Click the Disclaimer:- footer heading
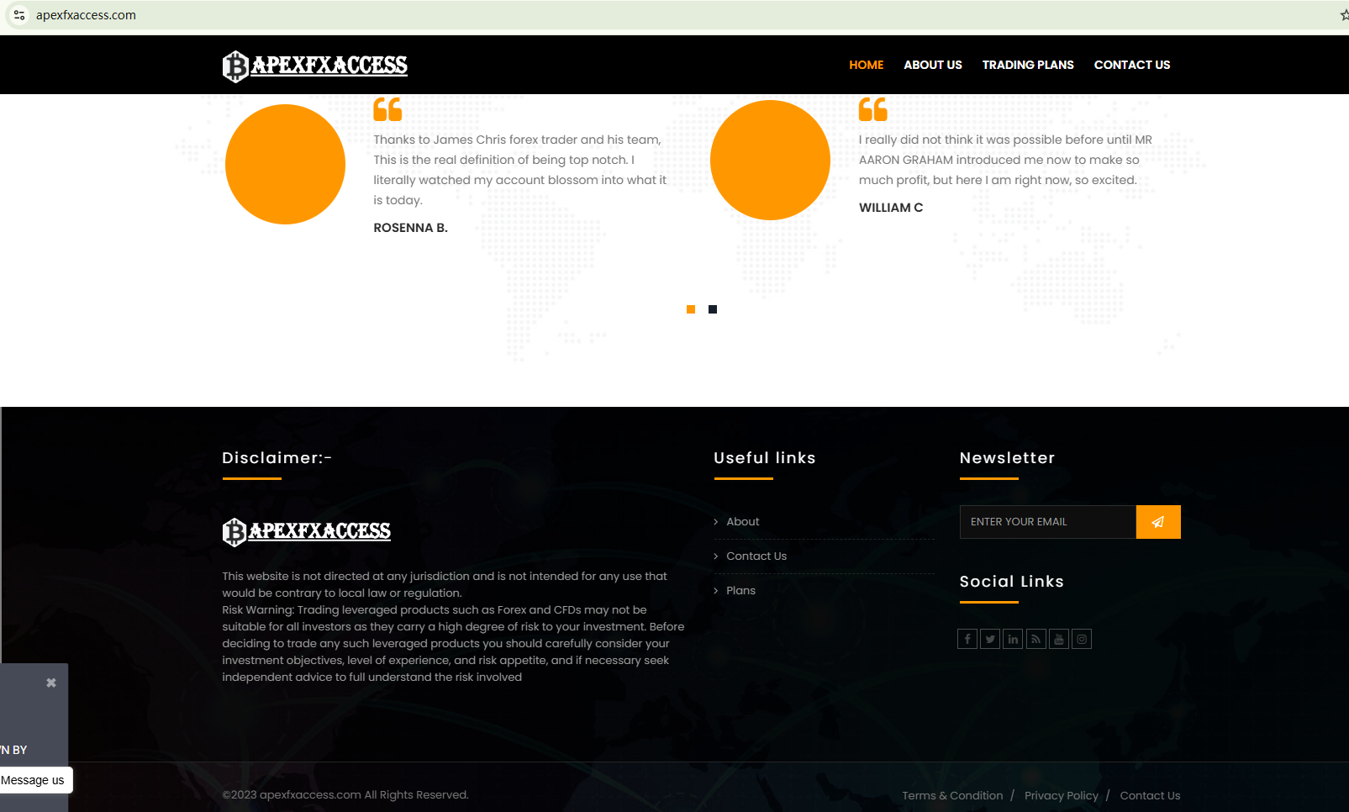 277,458
